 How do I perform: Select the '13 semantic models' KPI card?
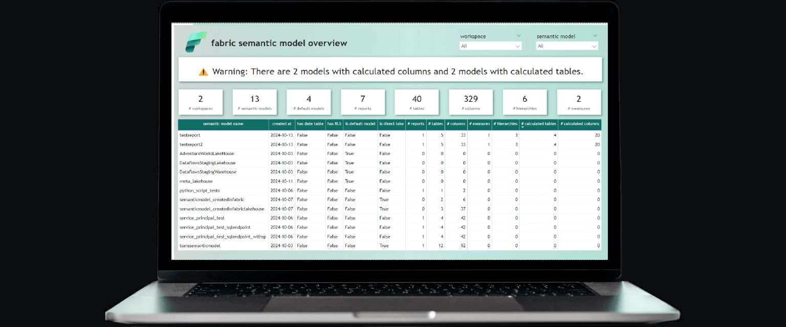point(255,102)
